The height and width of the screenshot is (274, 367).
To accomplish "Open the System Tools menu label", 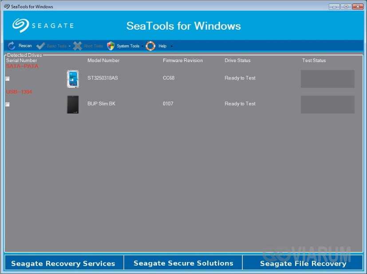I will [128, 46].
